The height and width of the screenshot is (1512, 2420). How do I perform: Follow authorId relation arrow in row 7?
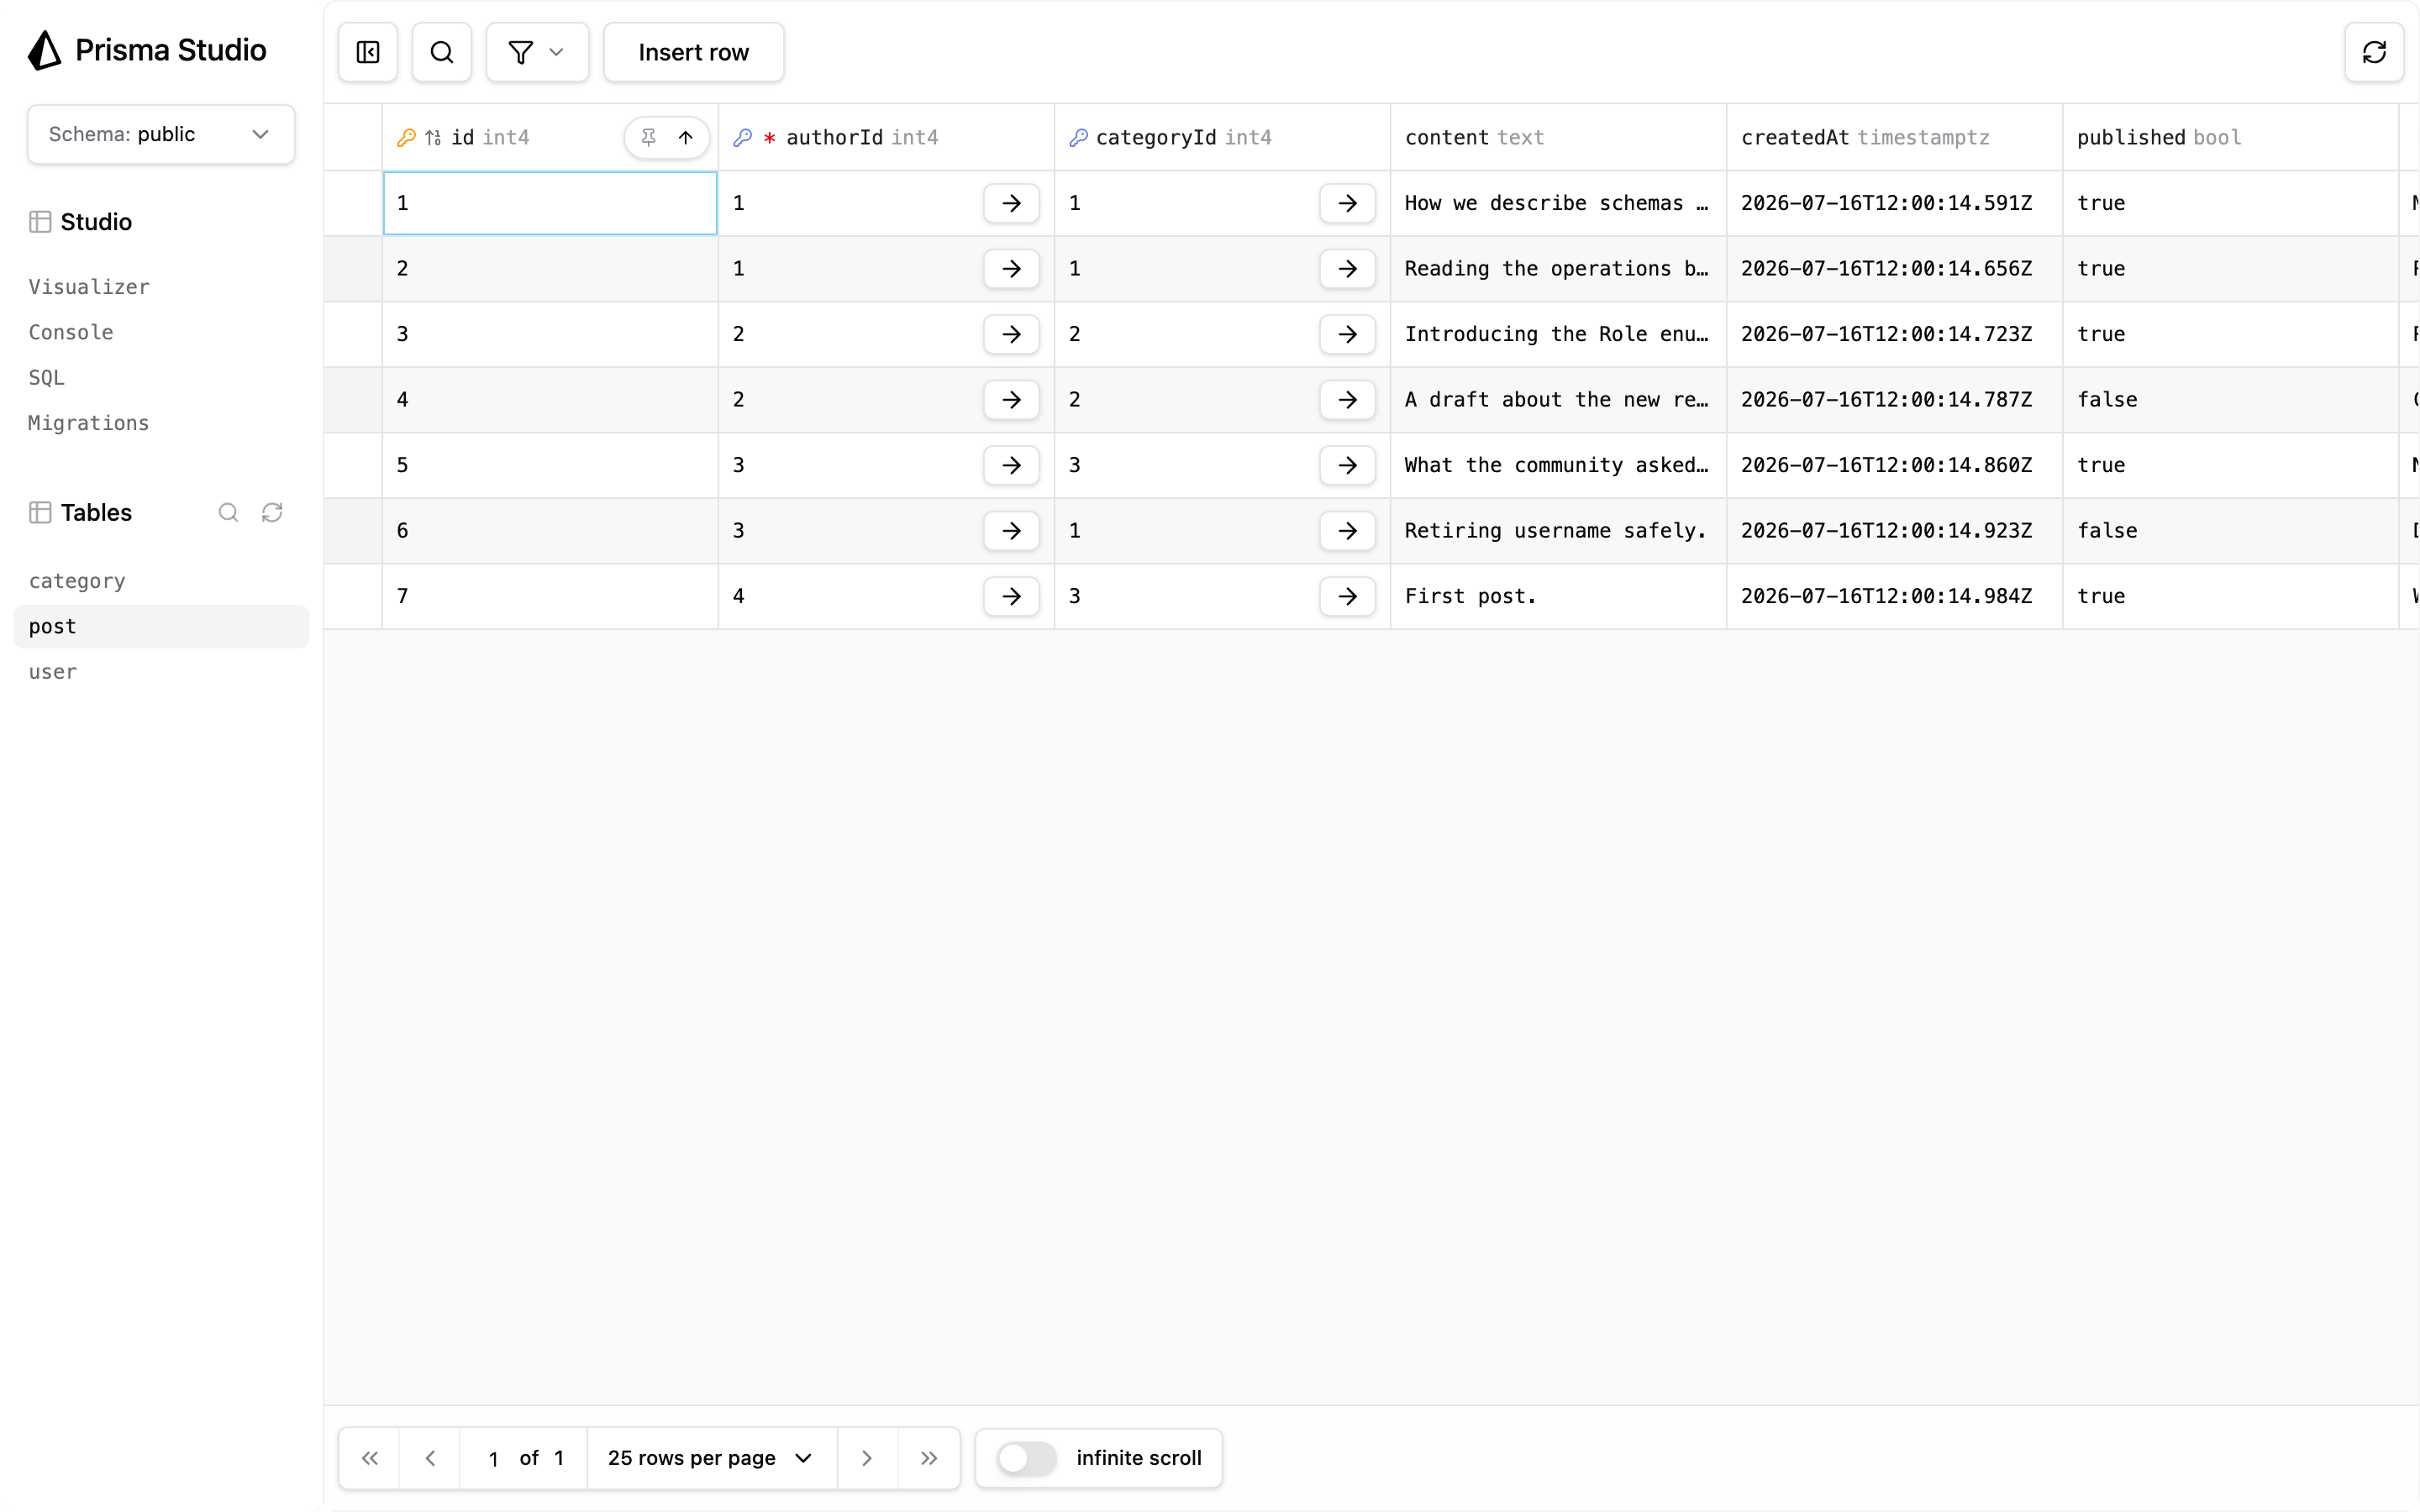tap(1011, 596)
